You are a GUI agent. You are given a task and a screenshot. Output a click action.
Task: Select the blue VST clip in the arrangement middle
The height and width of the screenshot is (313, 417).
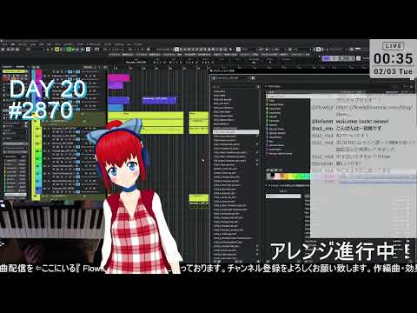coord(159,100)
